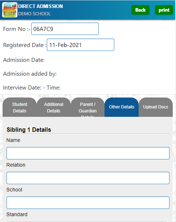Click the sibling Relation input box
The width and height of the screenshot is (176, 222).
pyautogui.click(x=88, y=178)
